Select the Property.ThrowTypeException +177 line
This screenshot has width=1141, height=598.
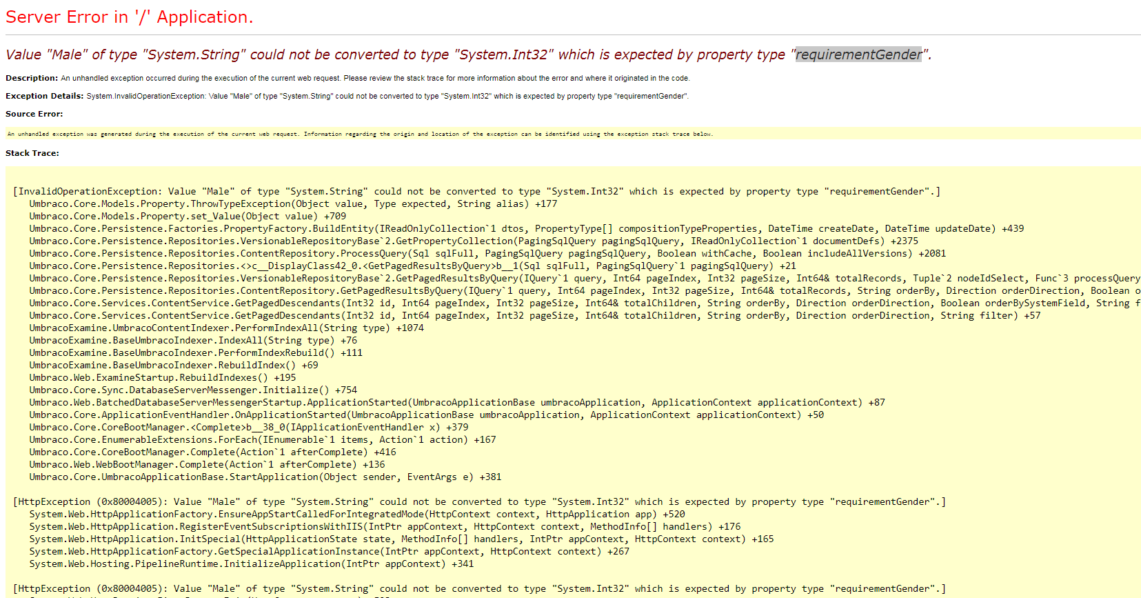click(293, 204)
